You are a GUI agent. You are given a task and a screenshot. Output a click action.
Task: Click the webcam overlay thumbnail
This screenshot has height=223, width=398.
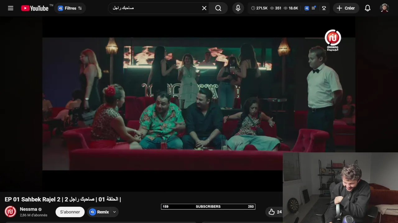point(340,188)
